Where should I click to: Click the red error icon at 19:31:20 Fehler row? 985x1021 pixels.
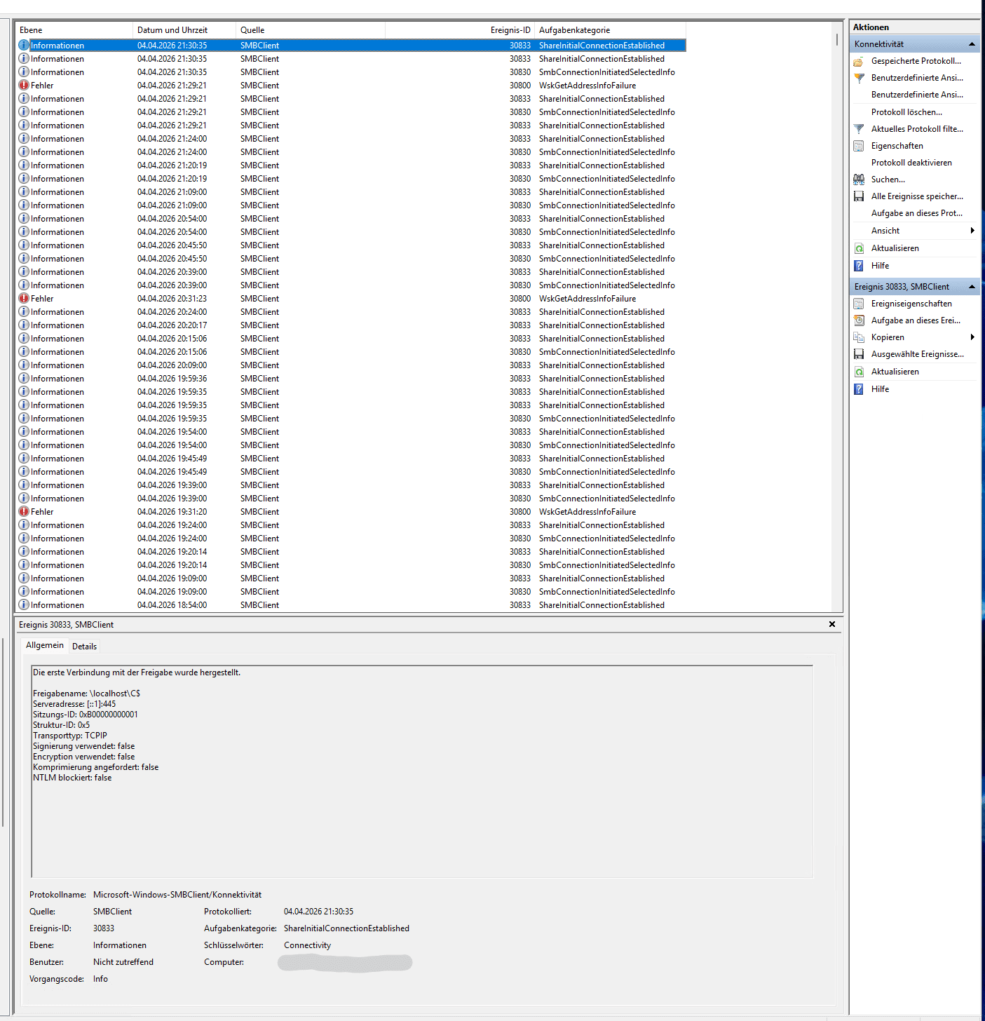click(x=24, y=512)
